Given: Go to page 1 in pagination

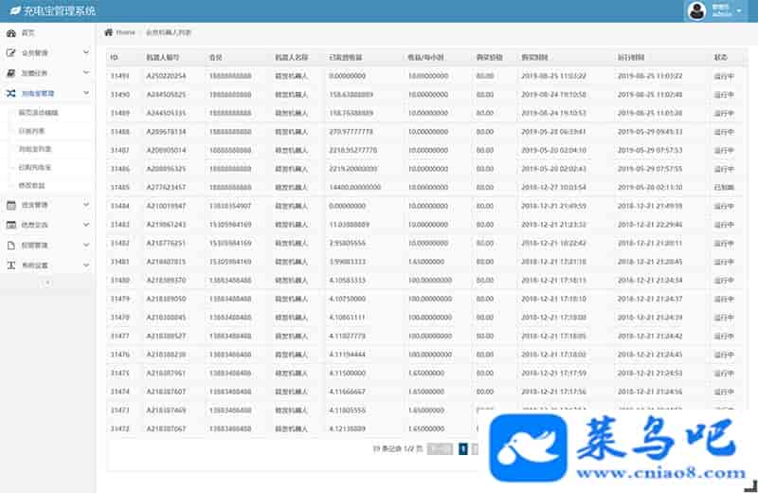Looking at the screenshot, I should tap(462, 449).
